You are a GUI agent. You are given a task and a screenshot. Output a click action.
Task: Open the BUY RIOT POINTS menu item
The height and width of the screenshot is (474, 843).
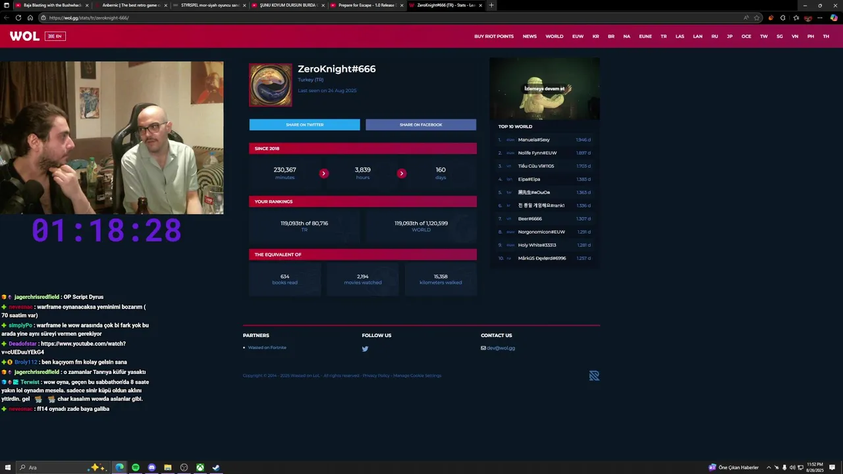[494, 36]
